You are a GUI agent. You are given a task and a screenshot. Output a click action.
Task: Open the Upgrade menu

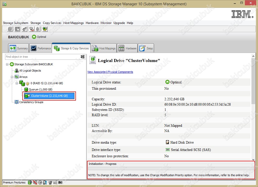coord(119,23)
